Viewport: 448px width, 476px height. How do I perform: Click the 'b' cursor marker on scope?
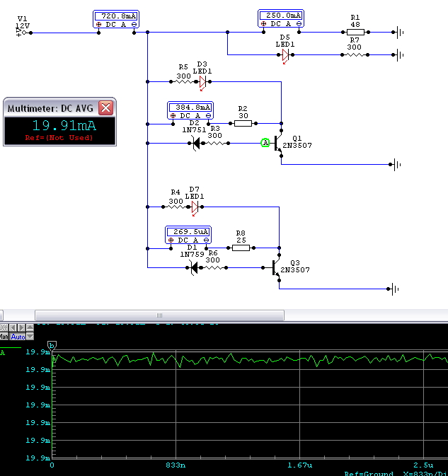[52, 345]
